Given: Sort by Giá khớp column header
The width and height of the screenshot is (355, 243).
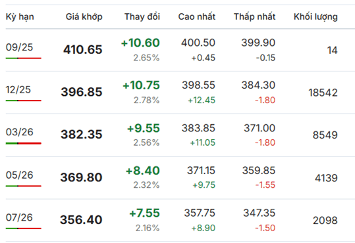Looking at the screenshot, I should click(84, 17).
